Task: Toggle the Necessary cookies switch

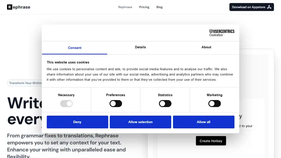Action: click(x=66, y=104)
